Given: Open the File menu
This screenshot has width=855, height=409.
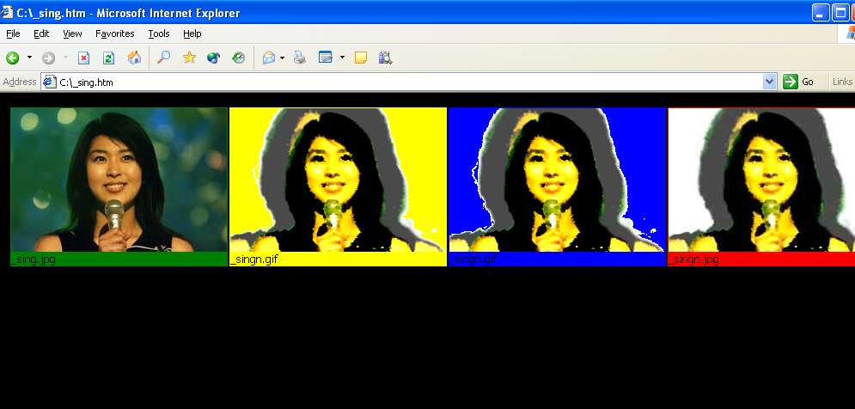Looking at the screenshot, I should (x=13, y=34).
